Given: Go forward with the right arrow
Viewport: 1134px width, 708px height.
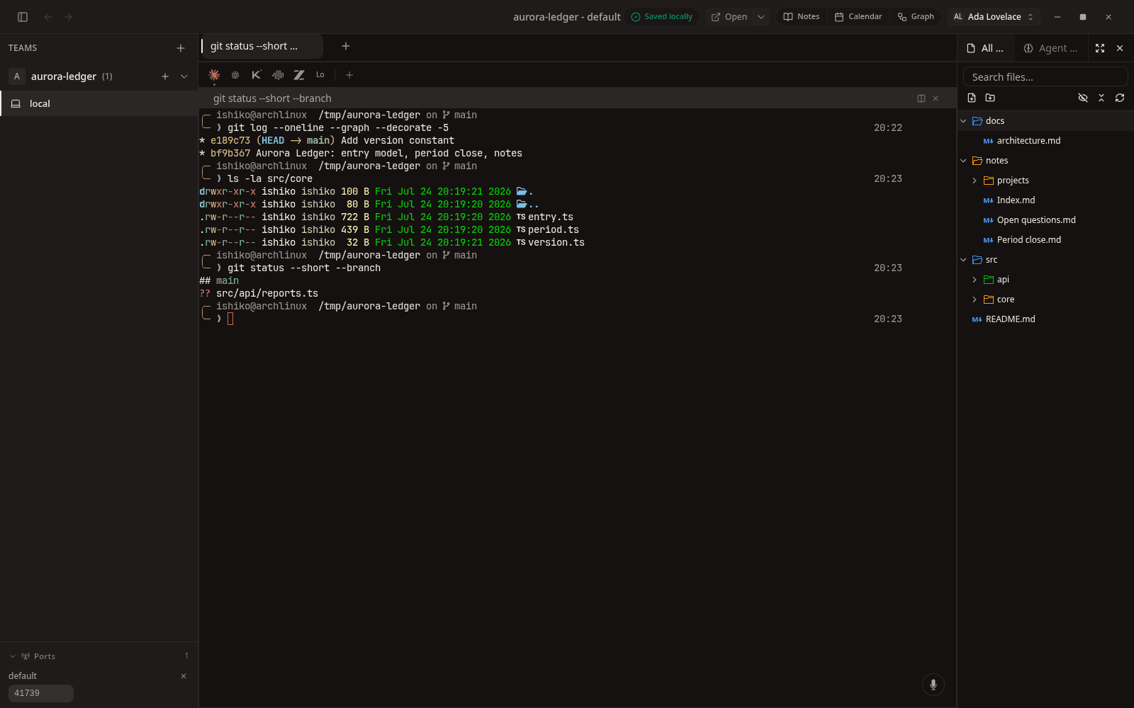Looking at the screenshot, I should point(68,17).
